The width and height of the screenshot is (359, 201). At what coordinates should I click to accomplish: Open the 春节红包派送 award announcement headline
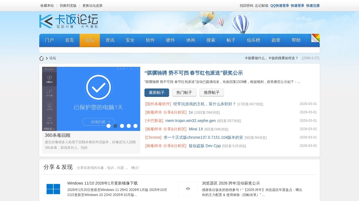(194, 73)
